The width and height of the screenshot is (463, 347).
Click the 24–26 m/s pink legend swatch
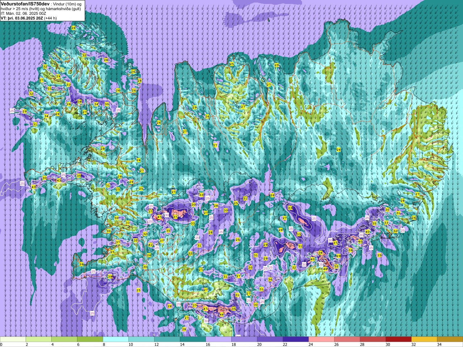[x=321, y=339]
